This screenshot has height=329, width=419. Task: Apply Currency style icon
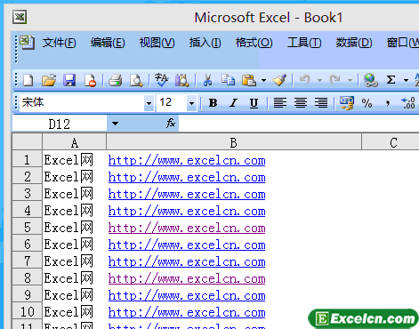[347, 103]
